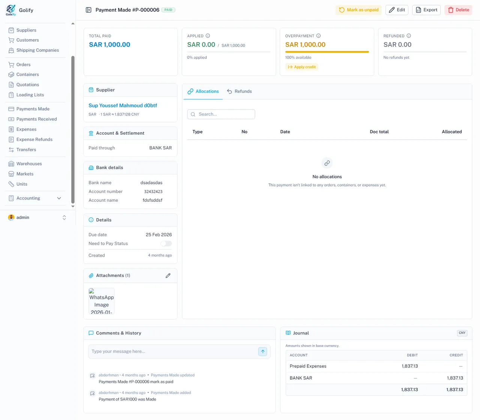Click the Accounting calculator icon
Viewport: 480px width, 420px height.
pyautogui.click(x=11, y=198)
